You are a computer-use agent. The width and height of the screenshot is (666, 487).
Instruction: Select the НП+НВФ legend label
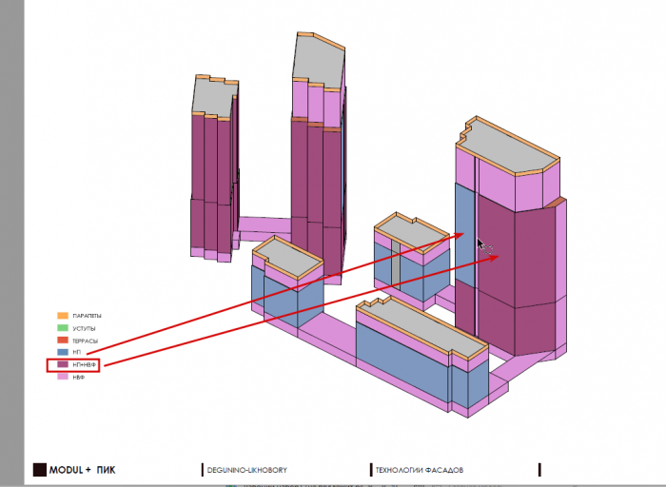pos(85,364)
